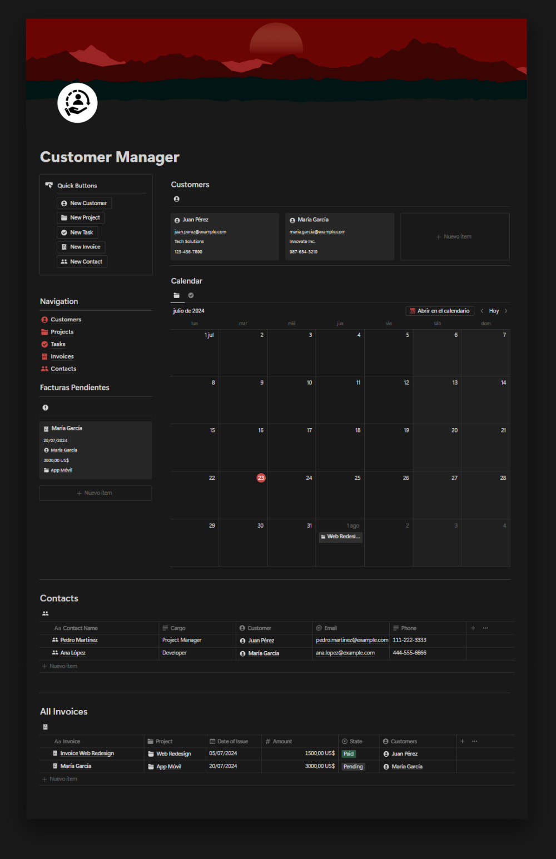Click the person icon on Juan Pérez's customer card

177,220
